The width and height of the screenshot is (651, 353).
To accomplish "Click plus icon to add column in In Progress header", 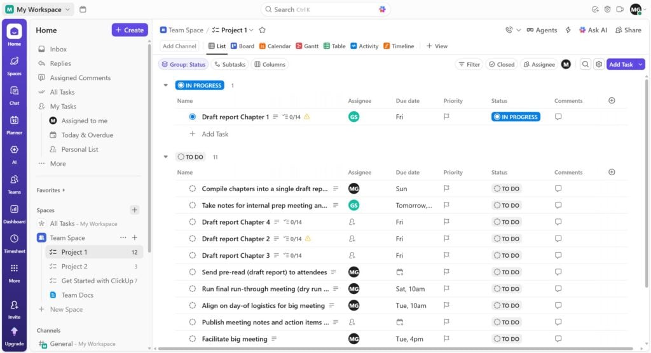I will (x=612, y=100).
